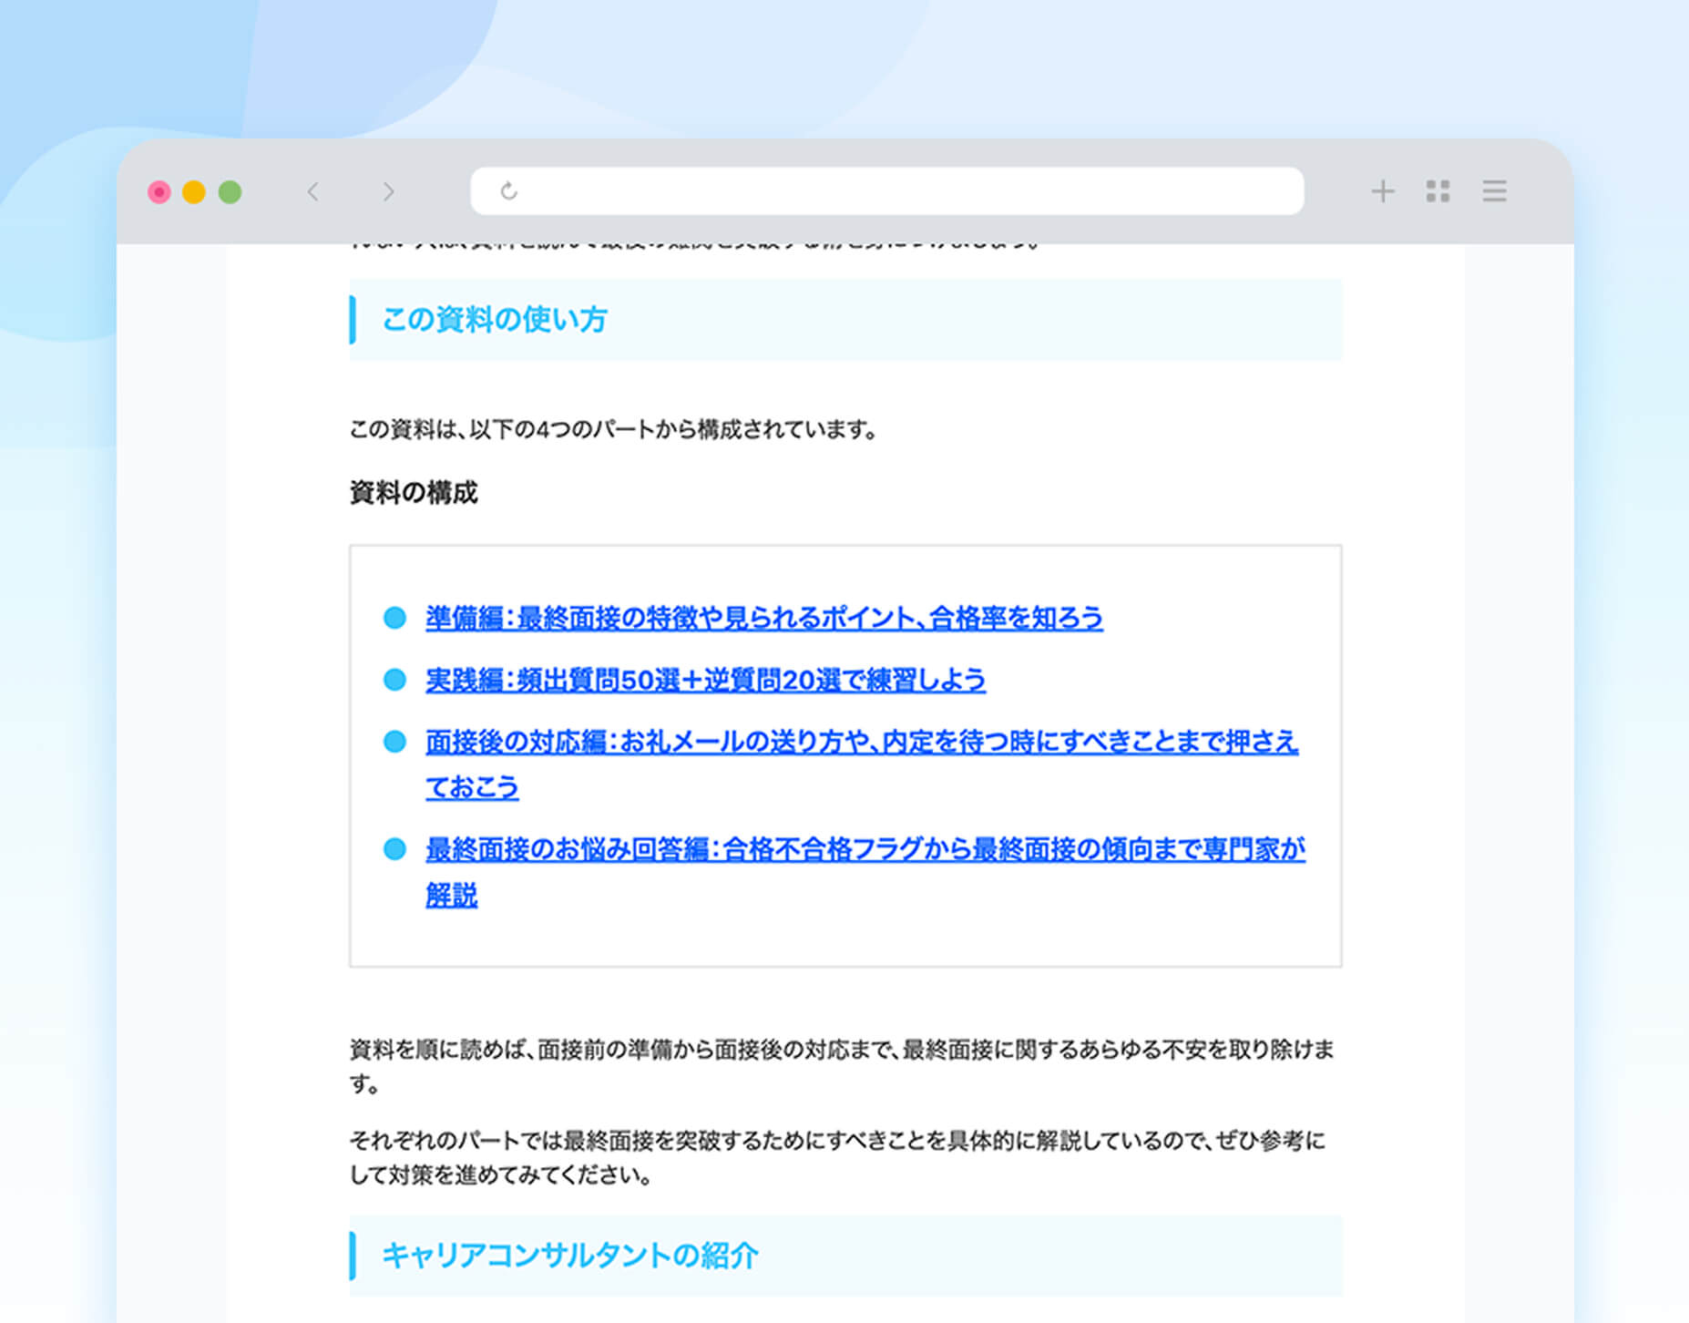The width and height of the screenshot is (1689, 1323).
Task: Open the 最終面接のお悩み回答編 link
Action: (x=865, y=849)
